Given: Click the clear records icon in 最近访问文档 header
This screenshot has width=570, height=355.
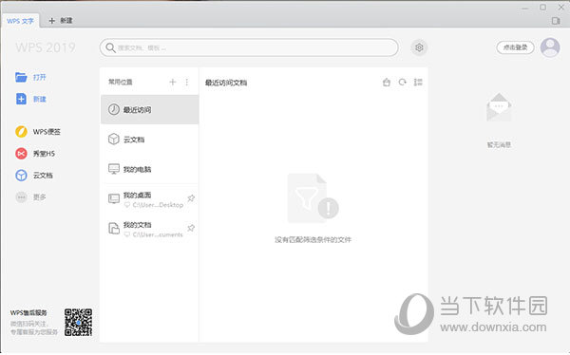Looking at the screenshot, I should [387, 83].
